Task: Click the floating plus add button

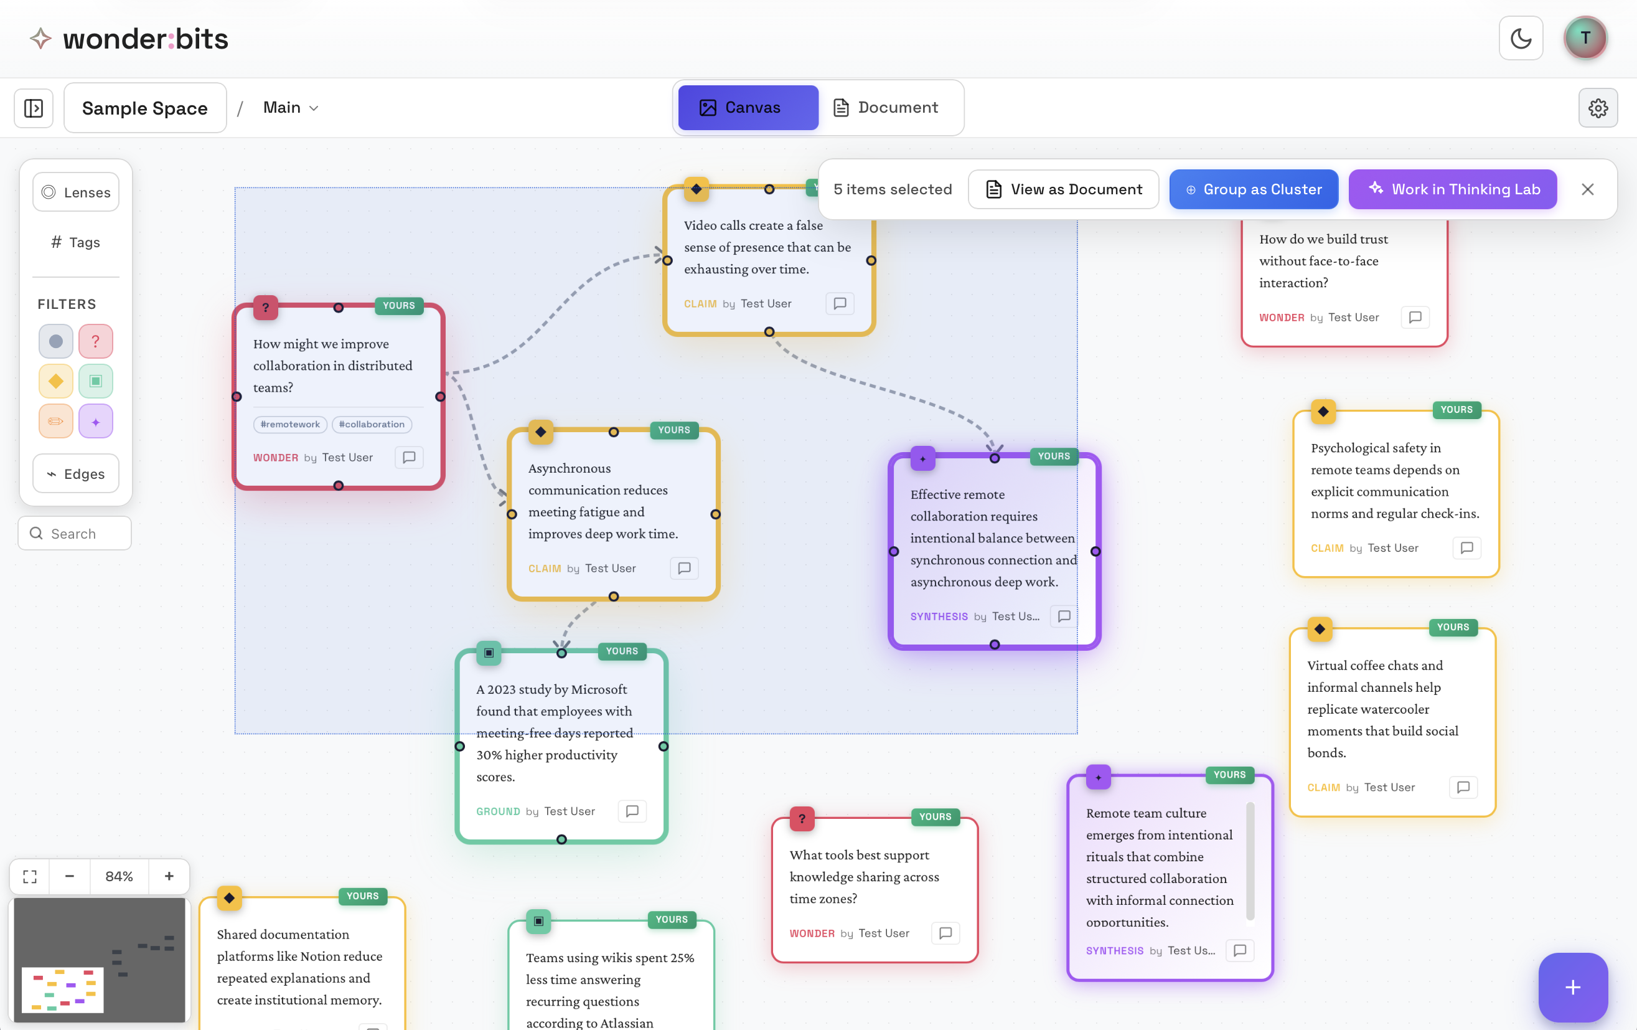Action: click(1572, 987)
